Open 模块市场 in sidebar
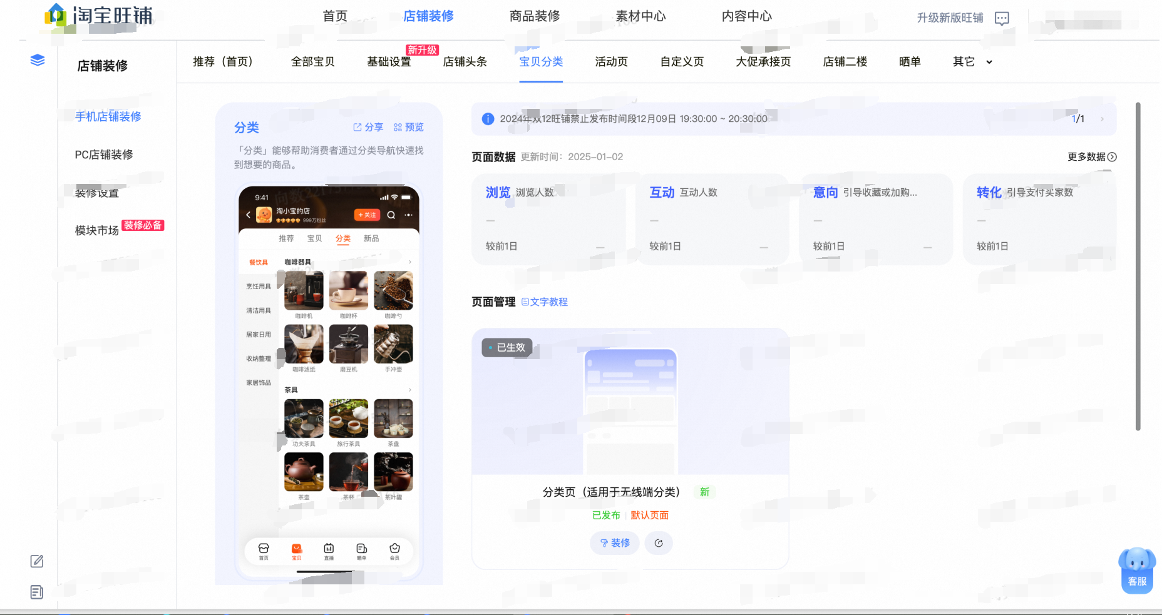The image size is (1162, 615). click(x=97, y=231)
